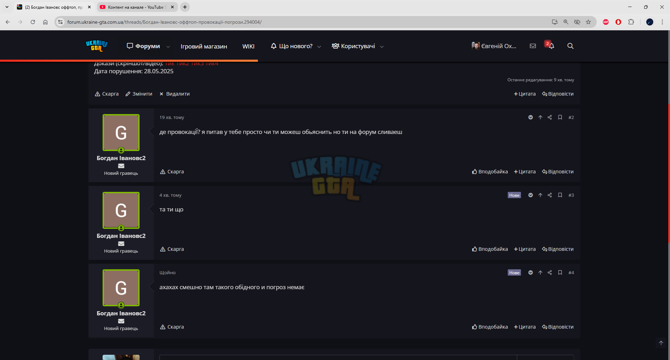This screenshot has width=670, height=360.
Task: Open notifications bell with 2 alerts
Action: 551,45
